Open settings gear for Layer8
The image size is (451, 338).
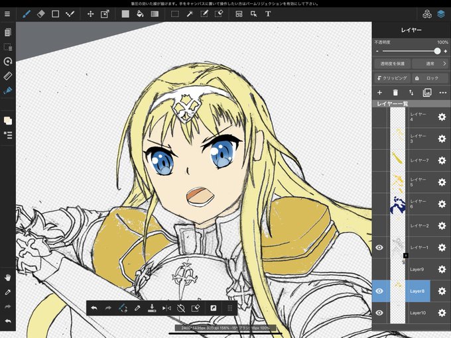pyautogui.click(x=442, y=291)
